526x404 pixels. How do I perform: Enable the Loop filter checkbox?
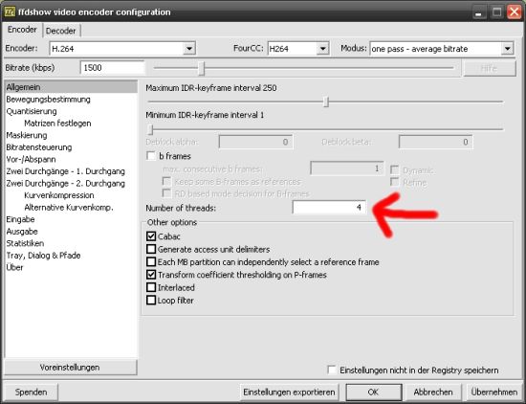[x=151, y=301]
